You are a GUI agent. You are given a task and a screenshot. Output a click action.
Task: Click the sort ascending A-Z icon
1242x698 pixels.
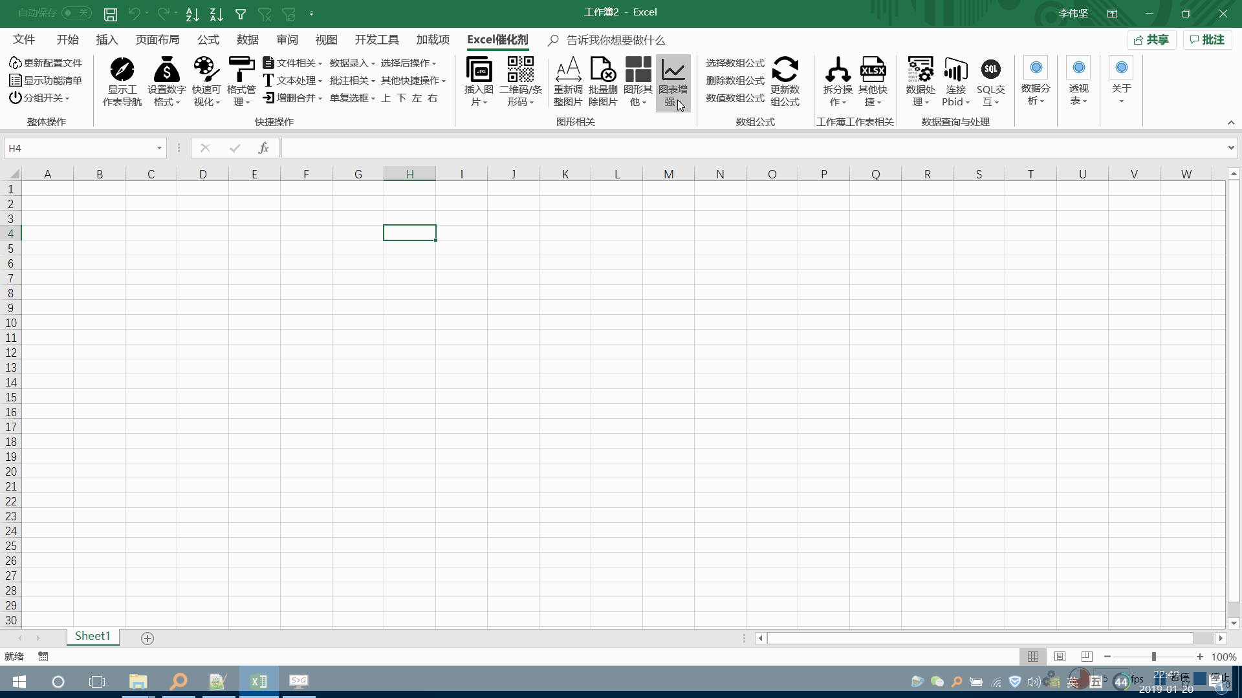tap(192, 14)
